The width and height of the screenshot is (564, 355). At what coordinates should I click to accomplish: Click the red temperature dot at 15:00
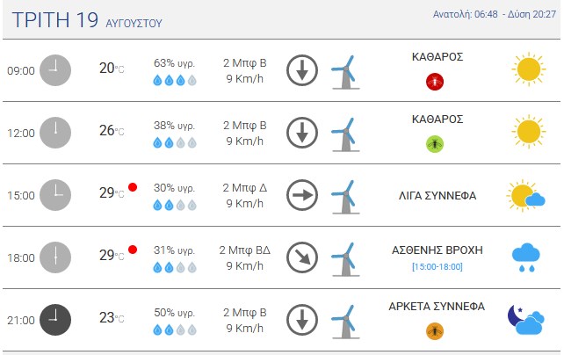pos(133,187)
